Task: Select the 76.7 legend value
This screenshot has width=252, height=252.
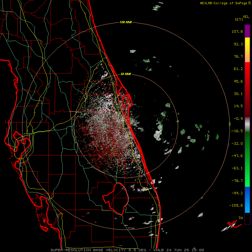Action: click(x=238, y=56)
